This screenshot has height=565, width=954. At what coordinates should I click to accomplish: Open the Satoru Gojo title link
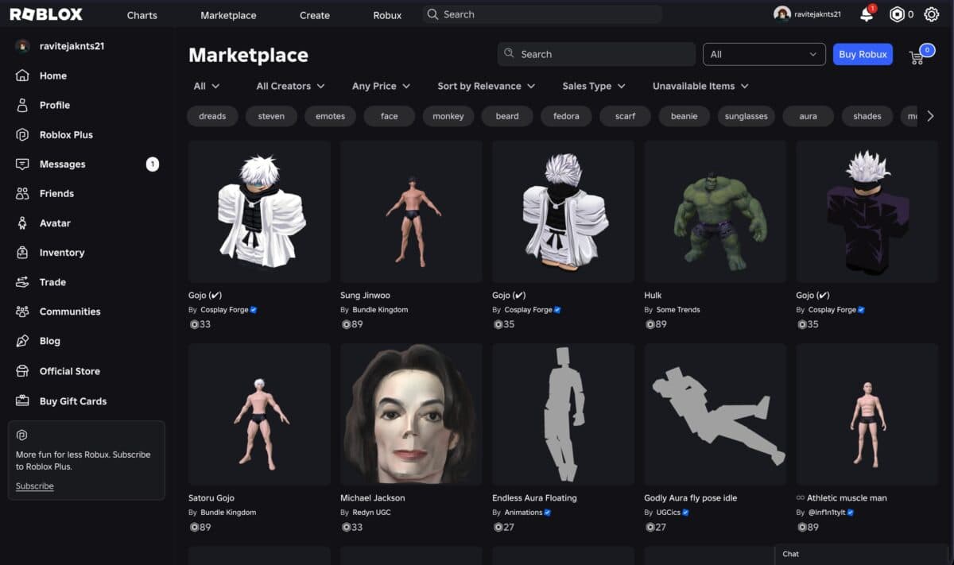coord(211,498)
